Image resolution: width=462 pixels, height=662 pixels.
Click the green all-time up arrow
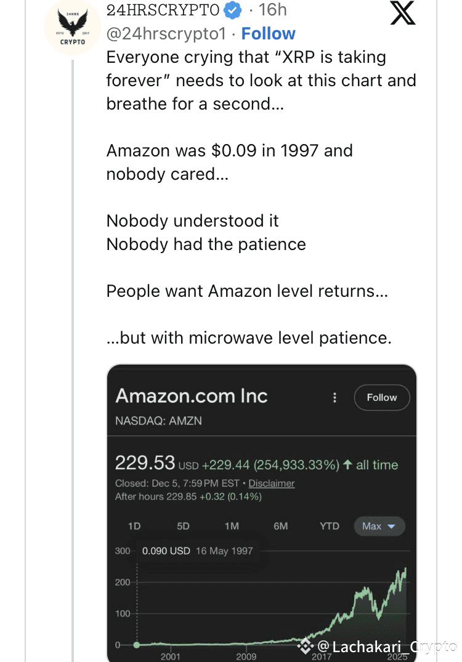[348, 465]
